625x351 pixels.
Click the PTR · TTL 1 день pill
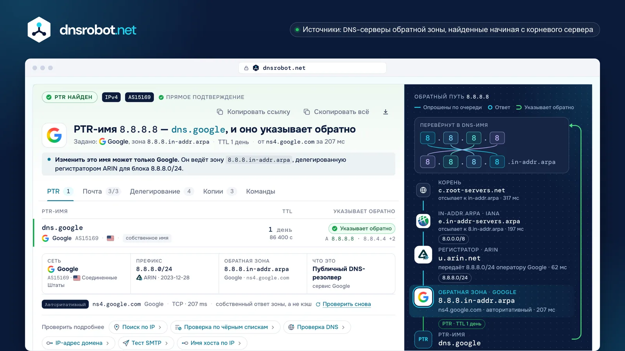coord(461,324)
